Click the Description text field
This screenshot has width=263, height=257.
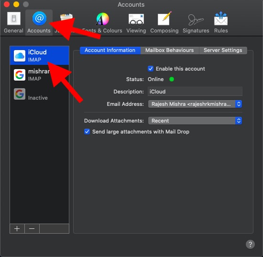pos(195,92)
